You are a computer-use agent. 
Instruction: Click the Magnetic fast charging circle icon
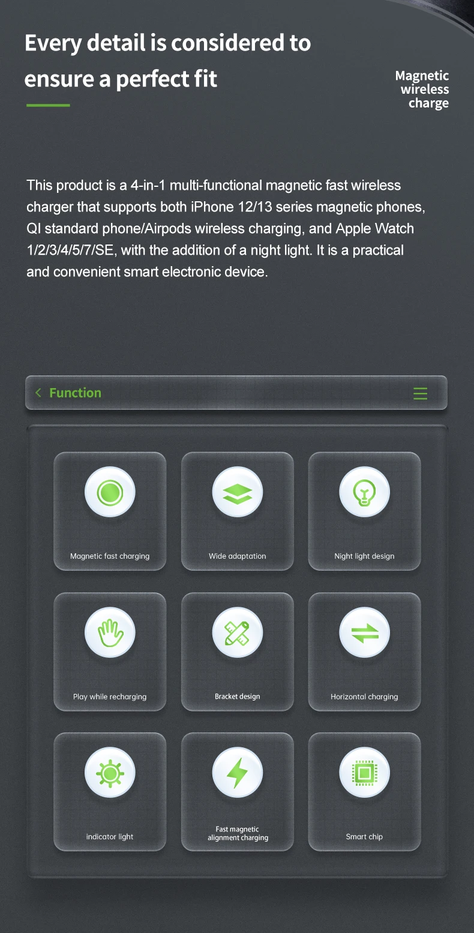[110, 493]
